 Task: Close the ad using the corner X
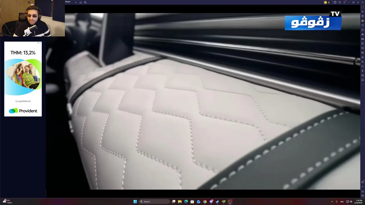pos(40,43)
